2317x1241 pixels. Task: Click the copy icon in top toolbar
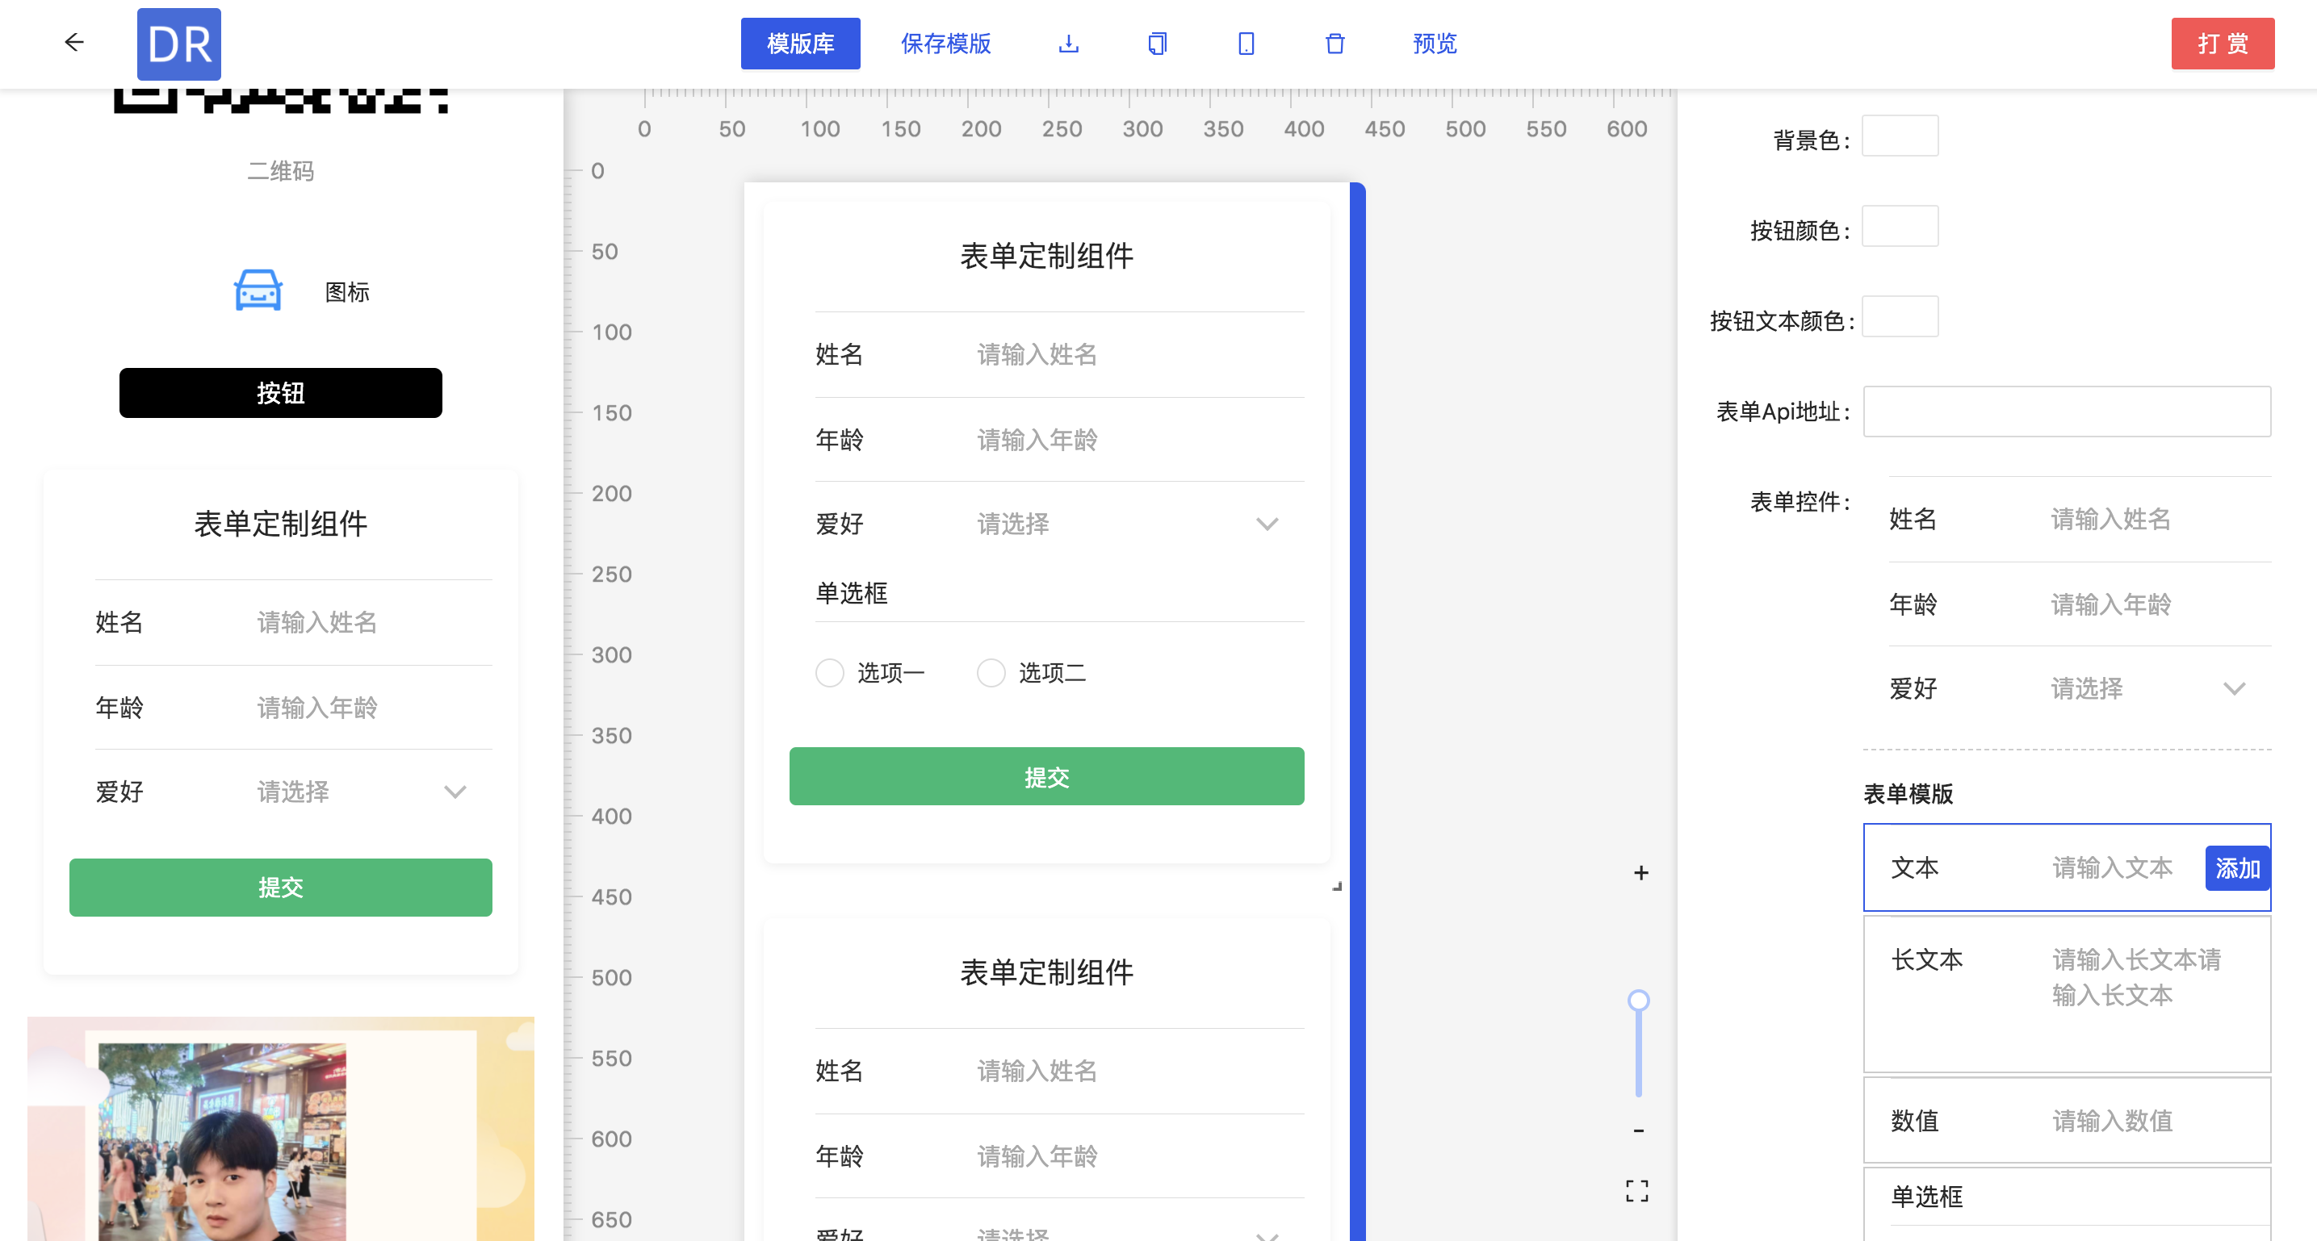1157,43
